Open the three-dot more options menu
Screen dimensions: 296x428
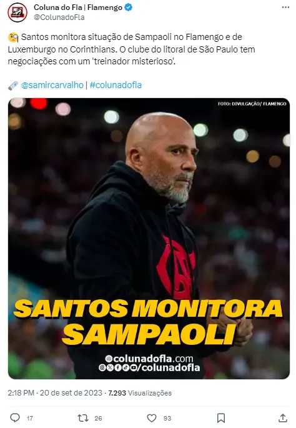point(285,7)
